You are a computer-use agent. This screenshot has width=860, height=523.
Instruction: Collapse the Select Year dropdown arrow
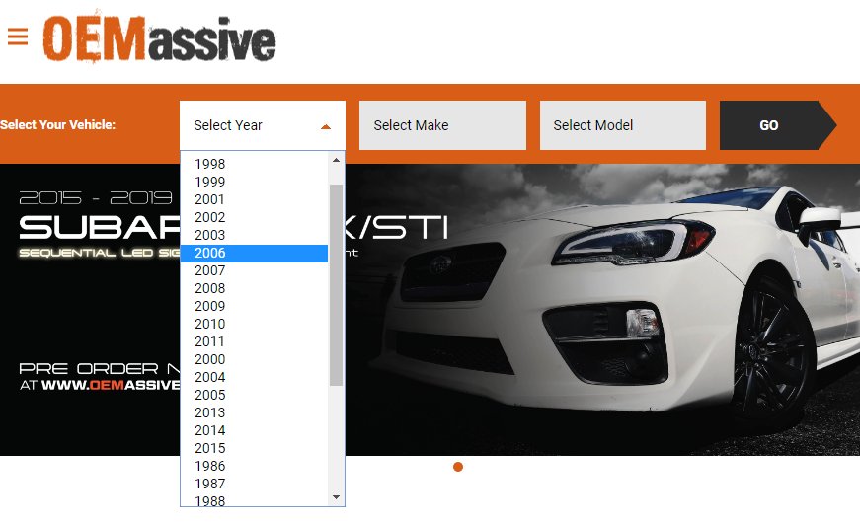pyautogui.click(x=325, y=126)
